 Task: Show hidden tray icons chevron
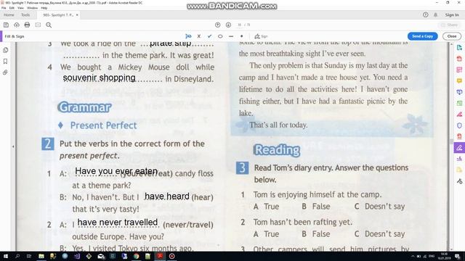click(x=413, y=256)
